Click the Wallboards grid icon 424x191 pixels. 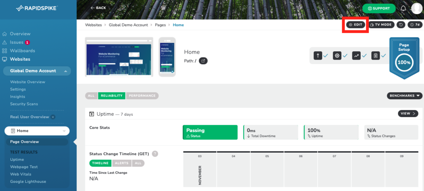pyautogui.click(x=4, y=51)
